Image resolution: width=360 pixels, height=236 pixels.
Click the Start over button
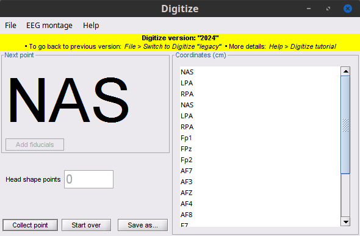click(86, 225)
